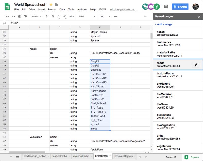Select the Paint format tool

[x=25, y=16]
